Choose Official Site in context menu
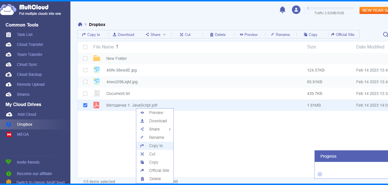The height and width of the screenshot is (185, 388). 155,170
